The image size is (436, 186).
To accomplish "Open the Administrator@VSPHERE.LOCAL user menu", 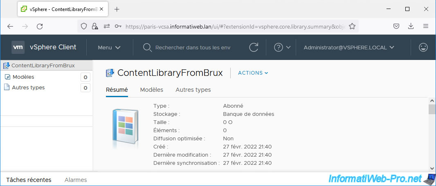I will click(x=349, y=47).
